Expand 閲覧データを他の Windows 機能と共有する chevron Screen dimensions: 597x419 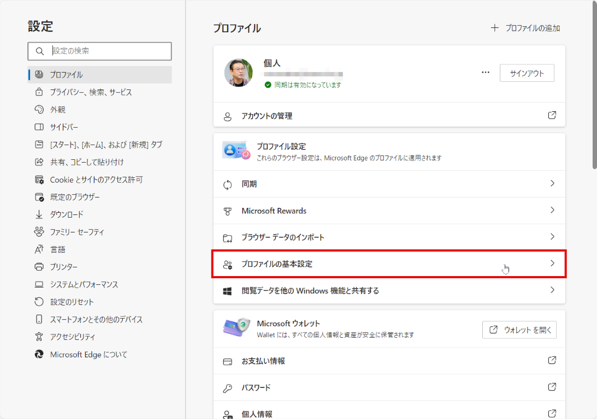(552, 290)
